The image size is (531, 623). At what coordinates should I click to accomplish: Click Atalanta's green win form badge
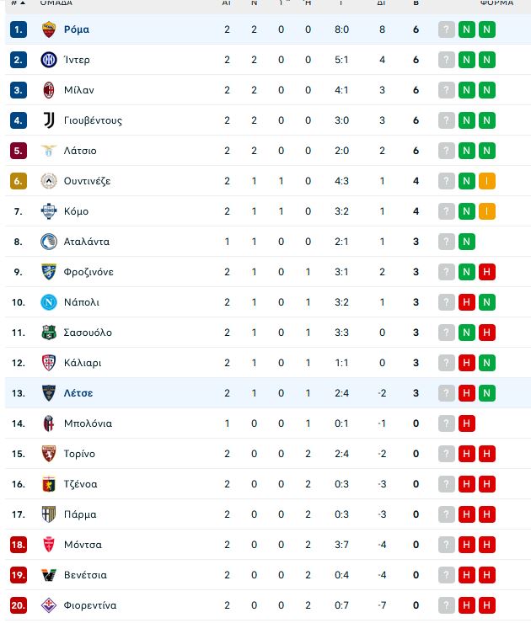coord(467,242)
